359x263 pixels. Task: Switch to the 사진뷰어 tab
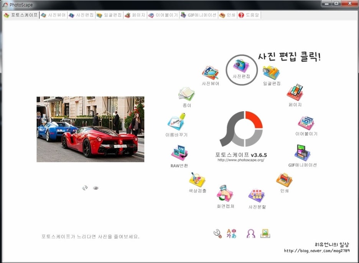(53, 15)
